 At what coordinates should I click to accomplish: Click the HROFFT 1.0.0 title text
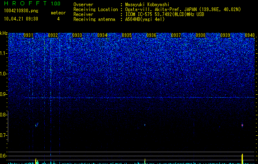[x=32, y=3]
